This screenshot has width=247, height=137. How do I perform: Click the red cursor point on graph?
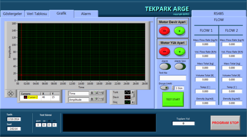pyautogui.click(x=21, y=75)
